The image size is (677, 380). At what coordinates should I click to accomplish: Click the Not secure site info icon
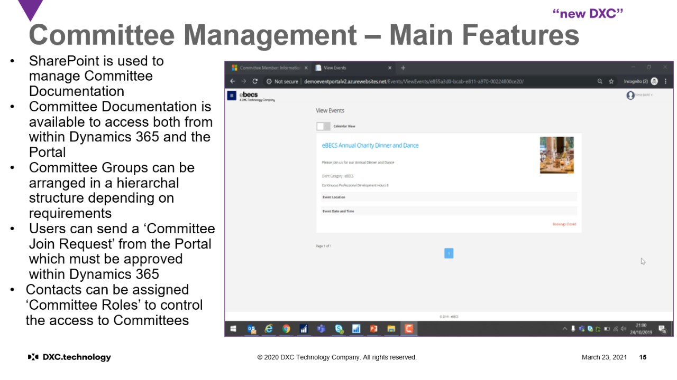click(x=269, y=82)
